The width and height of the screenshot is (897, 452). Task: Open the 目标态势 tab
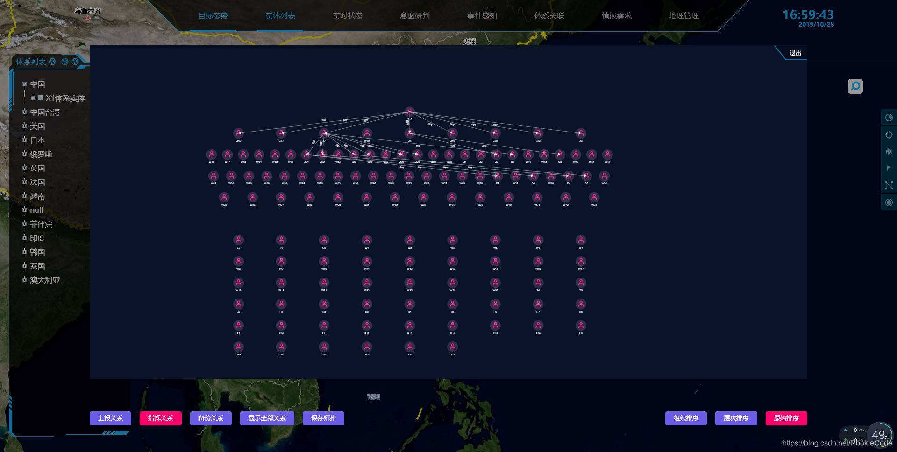click(x=213, y=16)
